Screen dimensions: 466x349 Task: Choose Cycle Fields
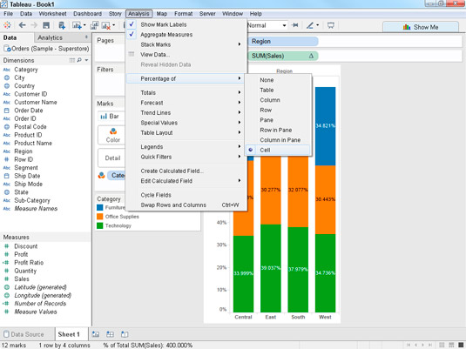click(186, 195)
